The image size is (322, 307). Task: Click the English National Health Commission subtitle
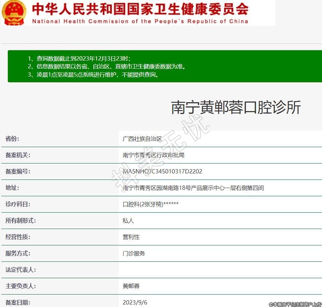pyautogui.click(x=140, y=21)
